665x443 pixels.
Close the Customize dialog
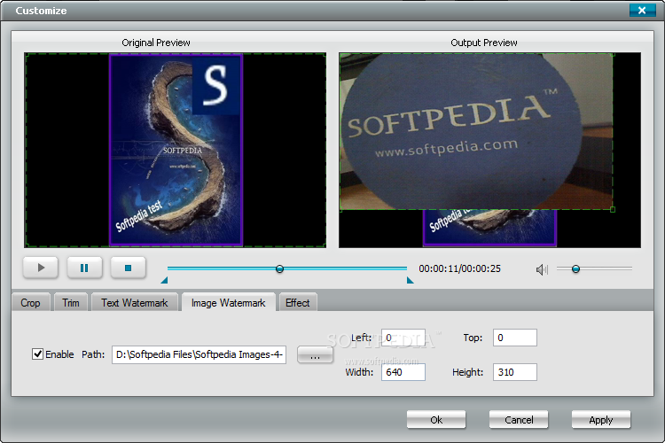tap(642, 10)
